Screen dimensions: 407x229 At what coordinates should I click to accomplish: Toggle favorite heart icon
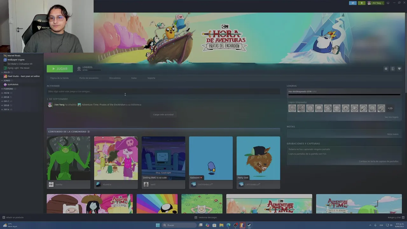pyautogui.click(x=399, y=69)
